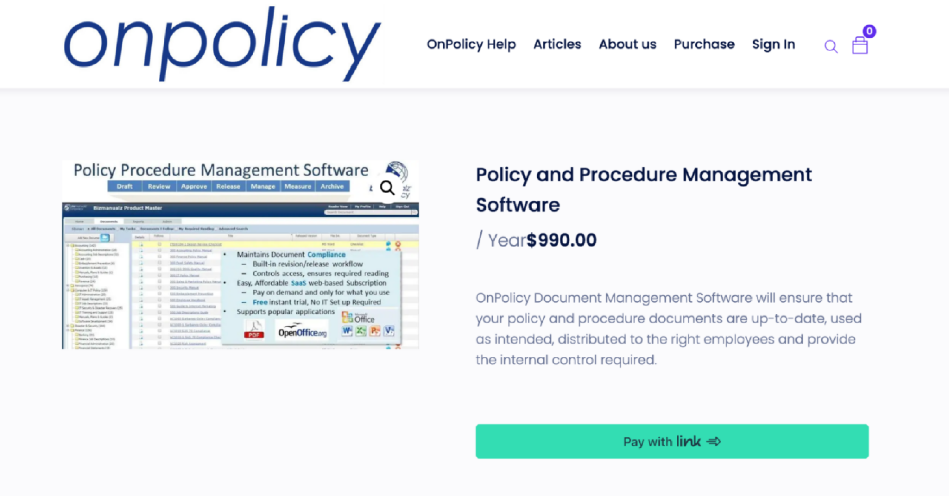Image resolution: width=949 pixels, height=496 pixels.
Task: Click the $990.00 price text
Action: [x=562, y=240]
